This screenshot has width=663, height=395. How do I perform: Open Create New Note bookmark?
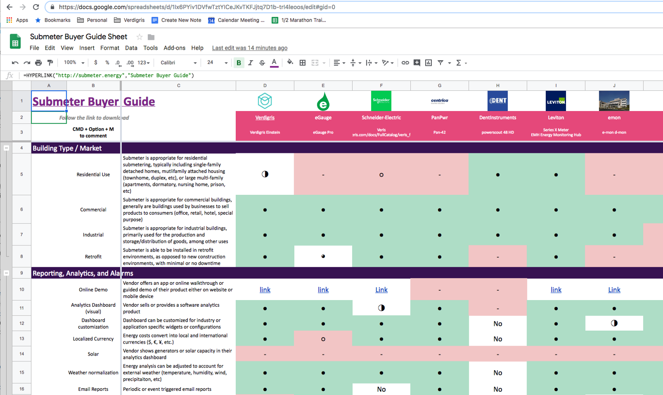click(177, 20)
